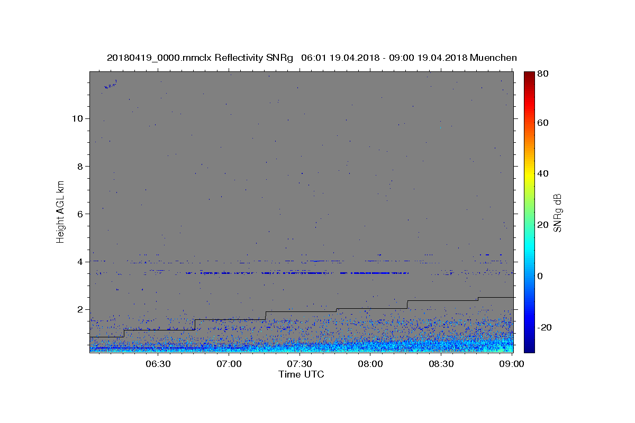Select the 07:30 time tick label
This screenshot has height=423, width=635.
point(300,364)
